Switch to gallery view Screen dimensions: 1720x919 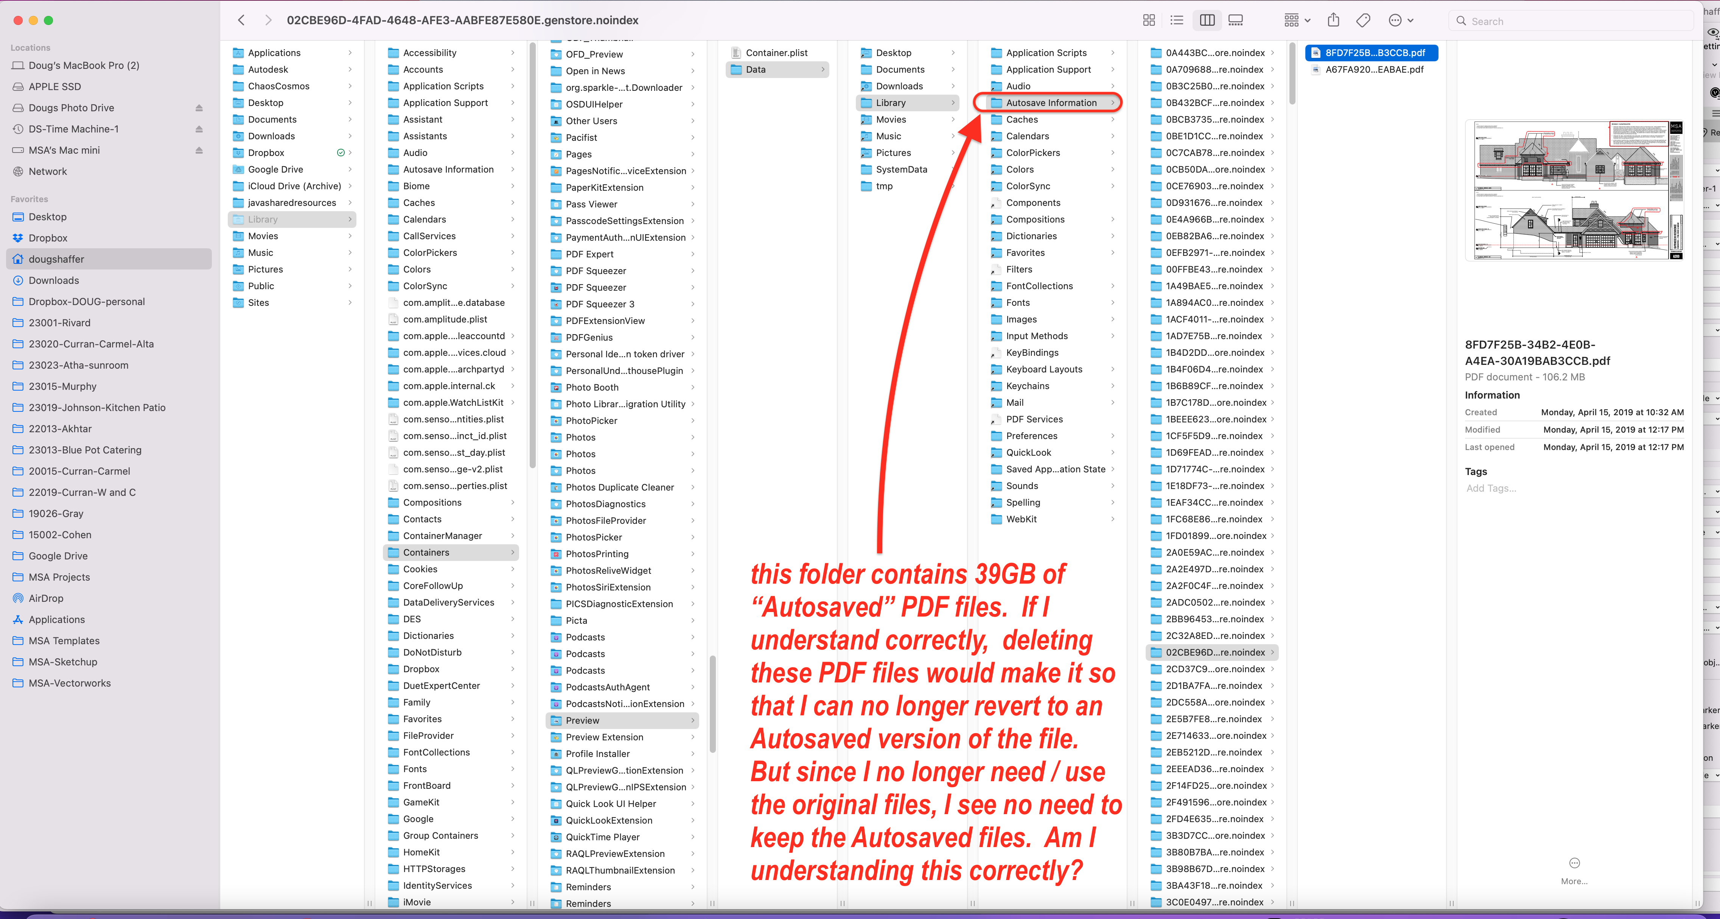pos(1236,21)
